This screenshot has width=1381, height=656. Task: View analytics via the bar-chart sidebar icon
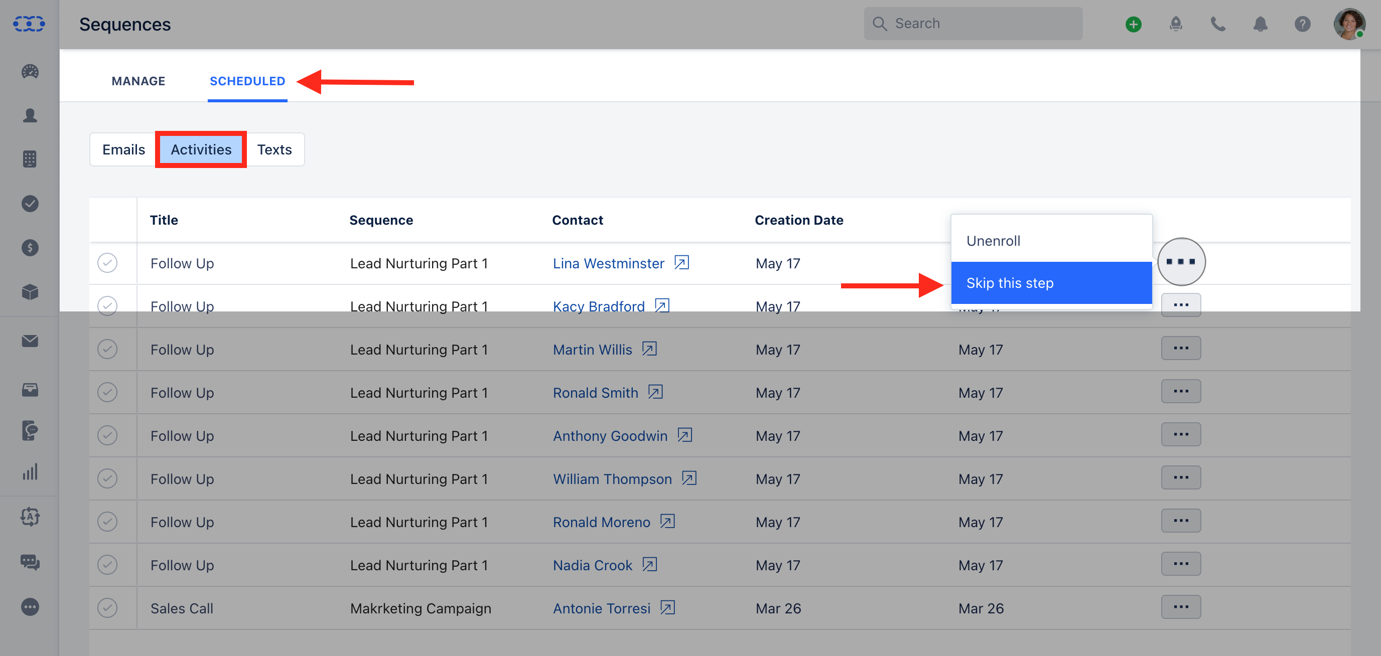point(30,472)
